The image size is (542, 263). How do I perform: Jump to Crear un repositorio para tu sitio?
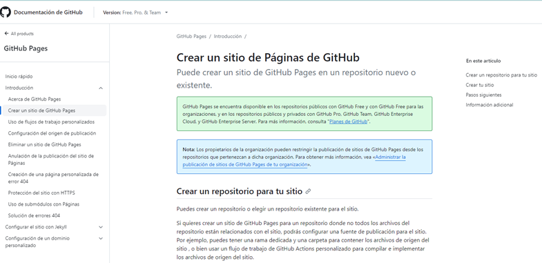501,75
